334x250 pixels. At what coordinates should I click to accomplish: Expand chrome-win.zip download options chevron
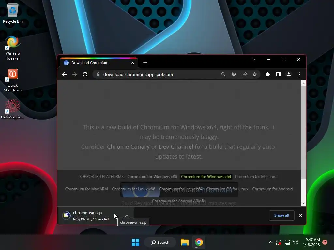coord(127,216)
